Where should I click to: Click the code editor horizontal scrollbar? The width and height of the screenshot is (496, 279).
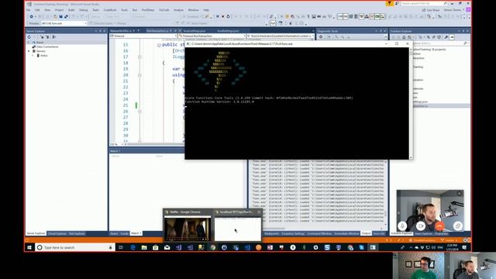tap(155, 145)
